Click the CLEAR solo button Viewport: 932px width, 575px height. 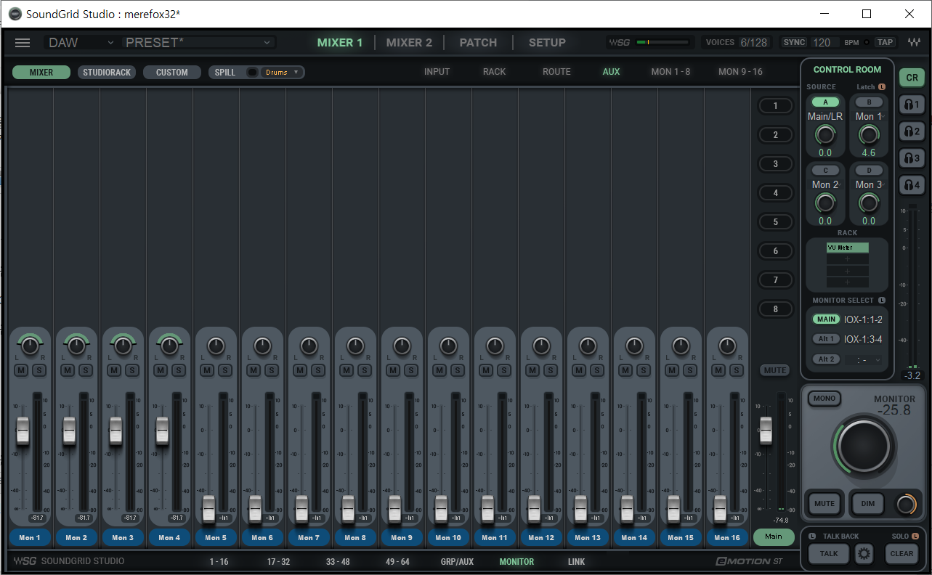pyautogui.click(x=901, y=553)
